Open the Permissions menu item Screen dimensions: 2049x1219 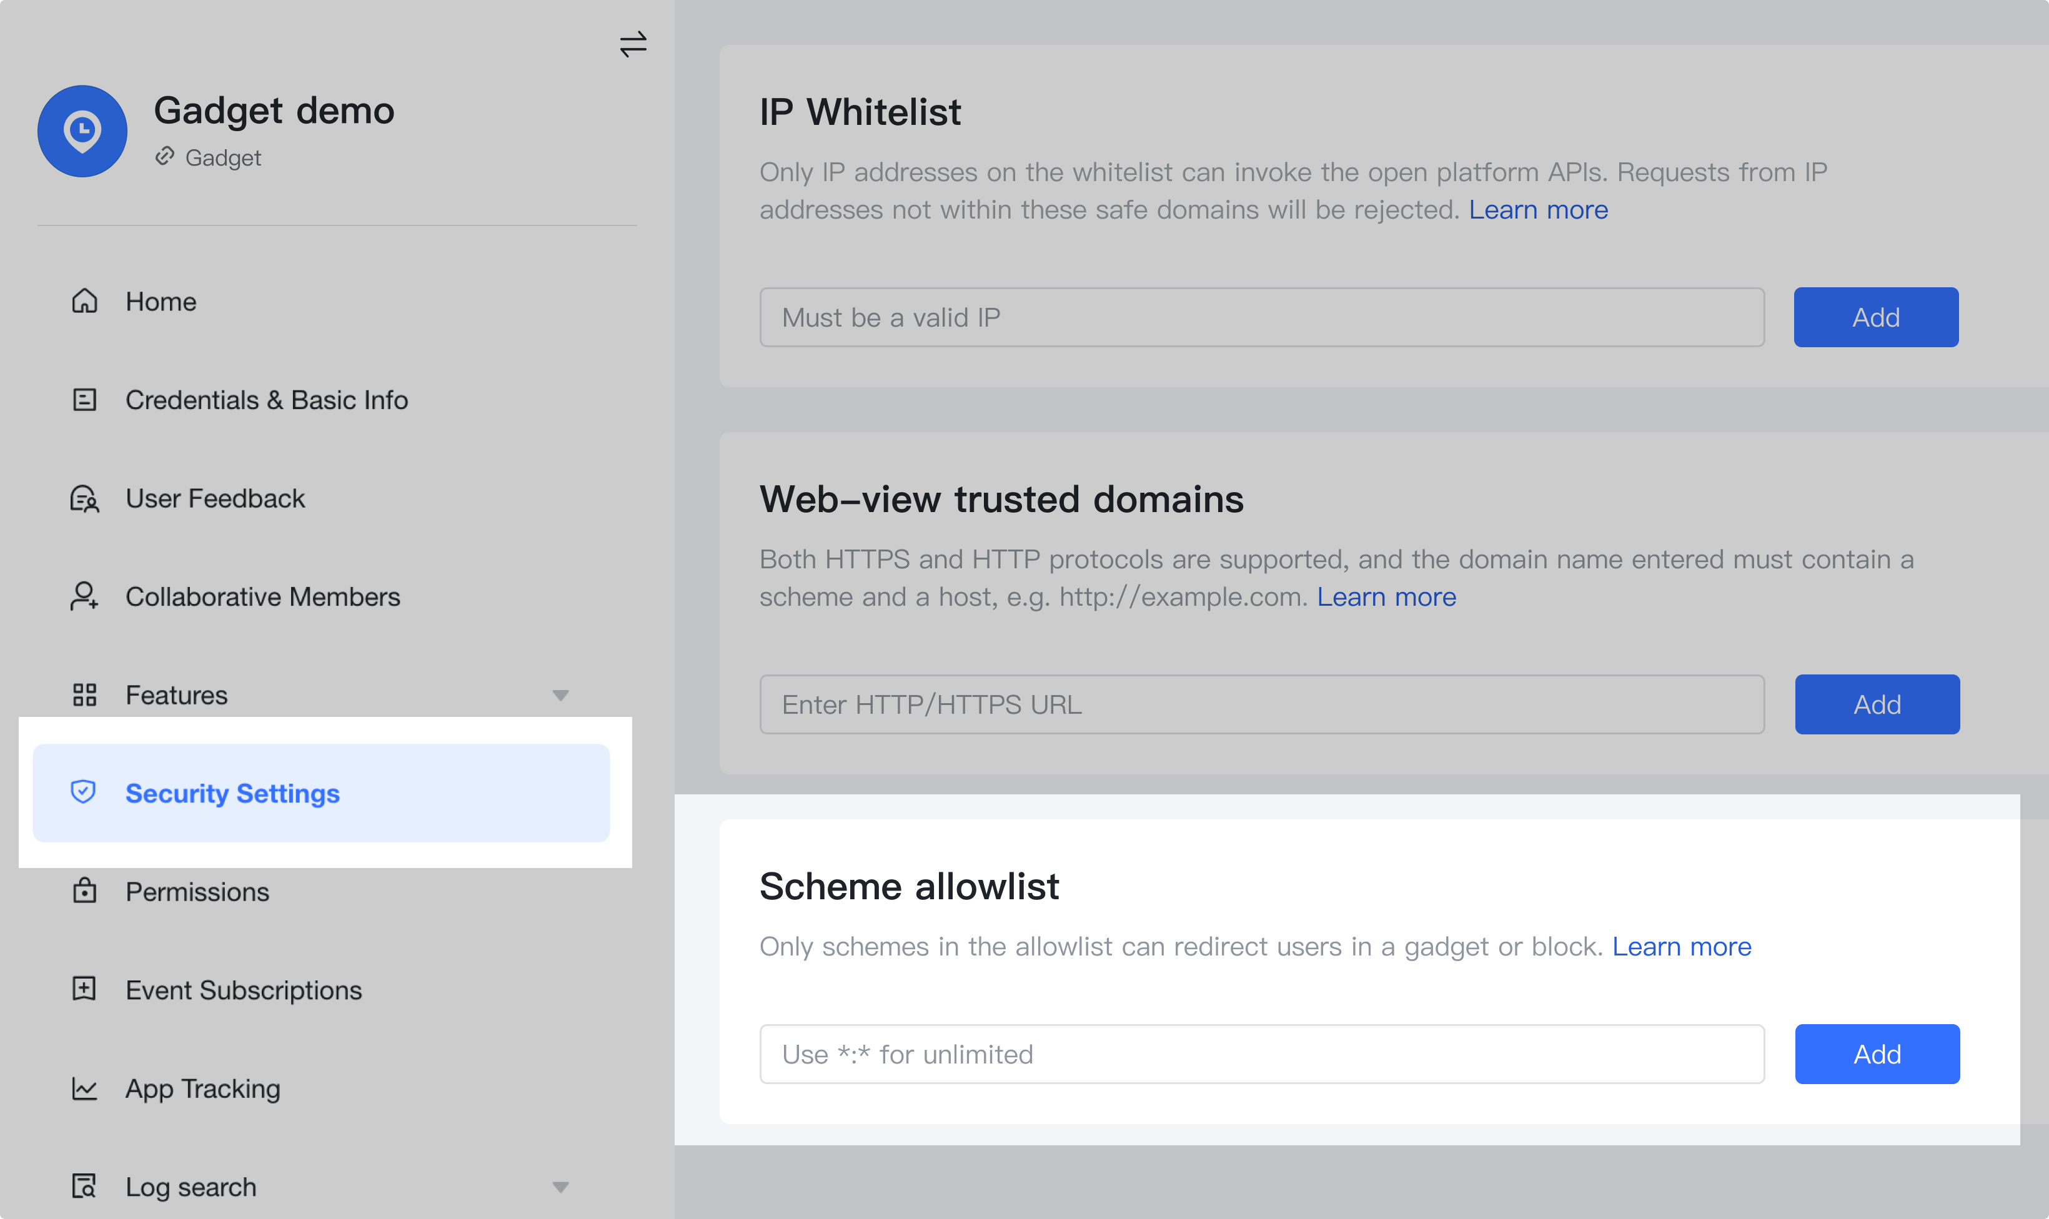click(197, 892)
